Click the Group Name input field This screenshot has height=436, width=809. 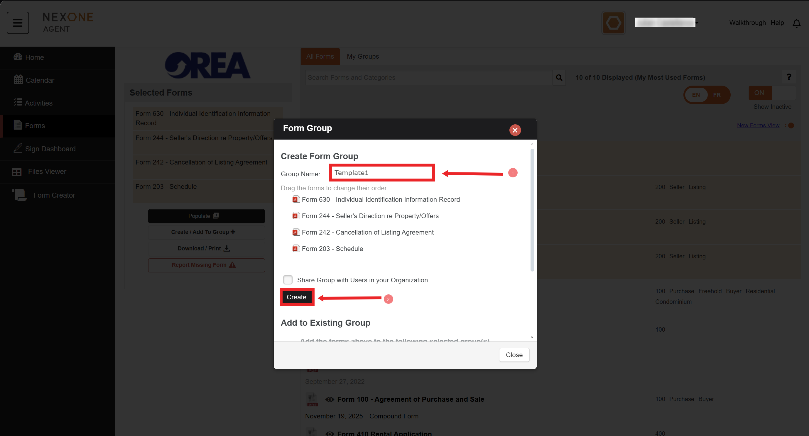pyautogui.click(x=381, y=173)
